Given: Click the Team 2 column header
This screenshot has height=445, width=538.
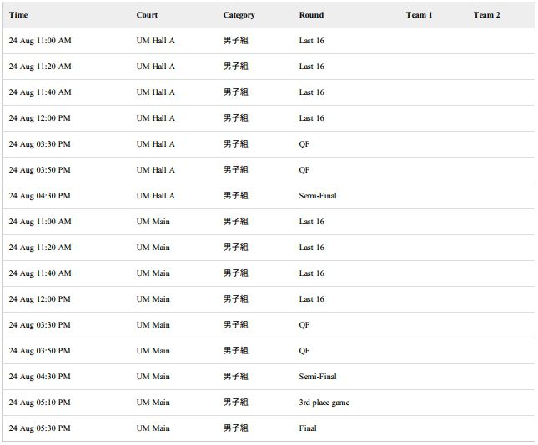Looking at the screenshot, I should [x=486, y=15].
